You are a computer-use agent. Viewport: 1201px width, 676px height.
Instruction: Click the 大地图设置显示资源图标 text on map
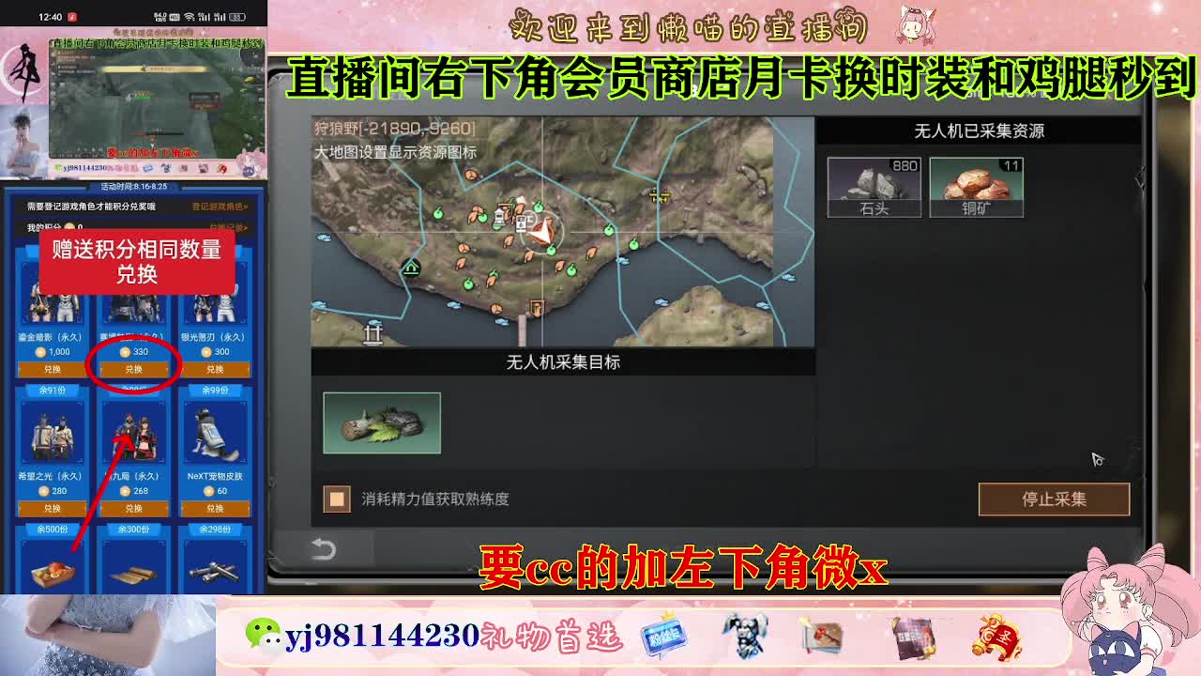(395, 152)
